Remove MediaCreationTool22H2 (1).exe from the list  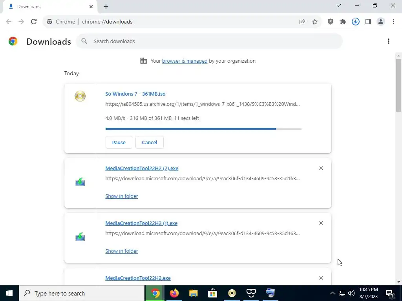[x=321, y=223]
